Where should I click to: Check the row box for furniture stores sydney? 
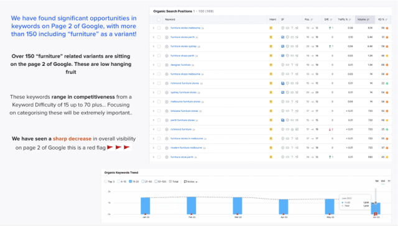tap(159, 47)
